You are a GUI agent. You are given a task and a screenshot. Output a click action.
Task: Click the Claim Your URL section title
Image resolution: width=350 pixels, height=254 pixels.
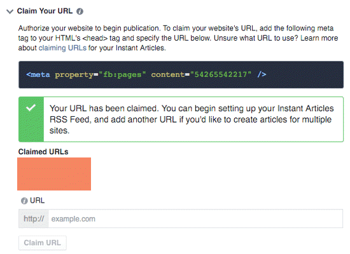(45, 11)
